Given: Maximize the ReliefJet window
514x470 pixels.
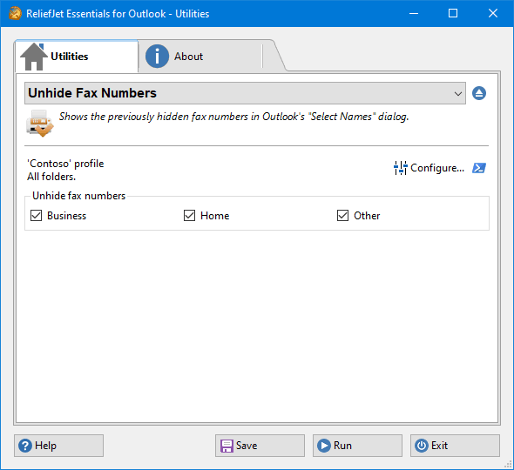Looking at the screenshot, I should click(453, 13).
